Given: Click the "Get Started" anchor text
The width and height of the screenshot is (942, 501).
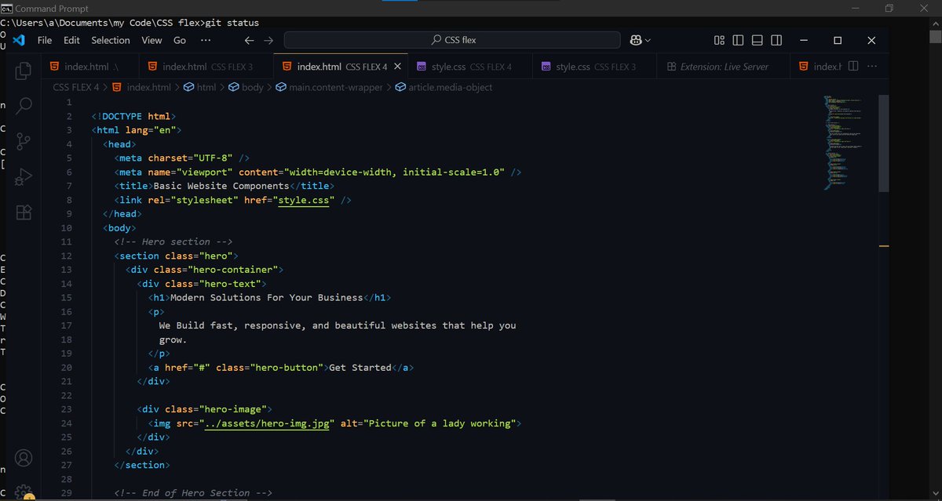Looking at the screenshot, I should (x=360, y=367).
